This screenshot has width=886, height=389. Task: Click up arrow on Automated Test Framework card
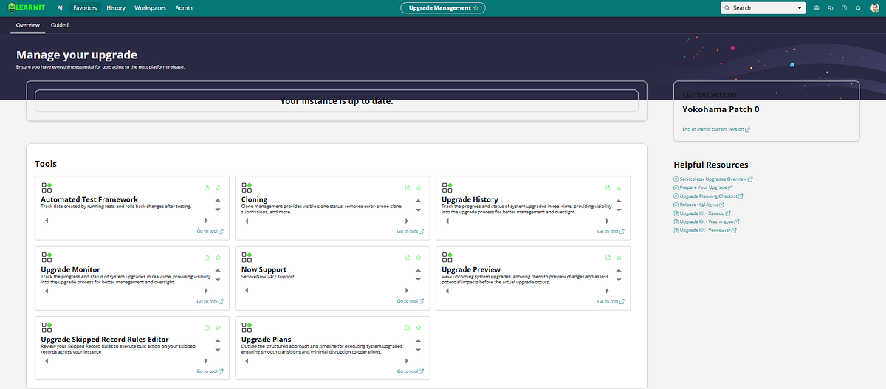218,200
